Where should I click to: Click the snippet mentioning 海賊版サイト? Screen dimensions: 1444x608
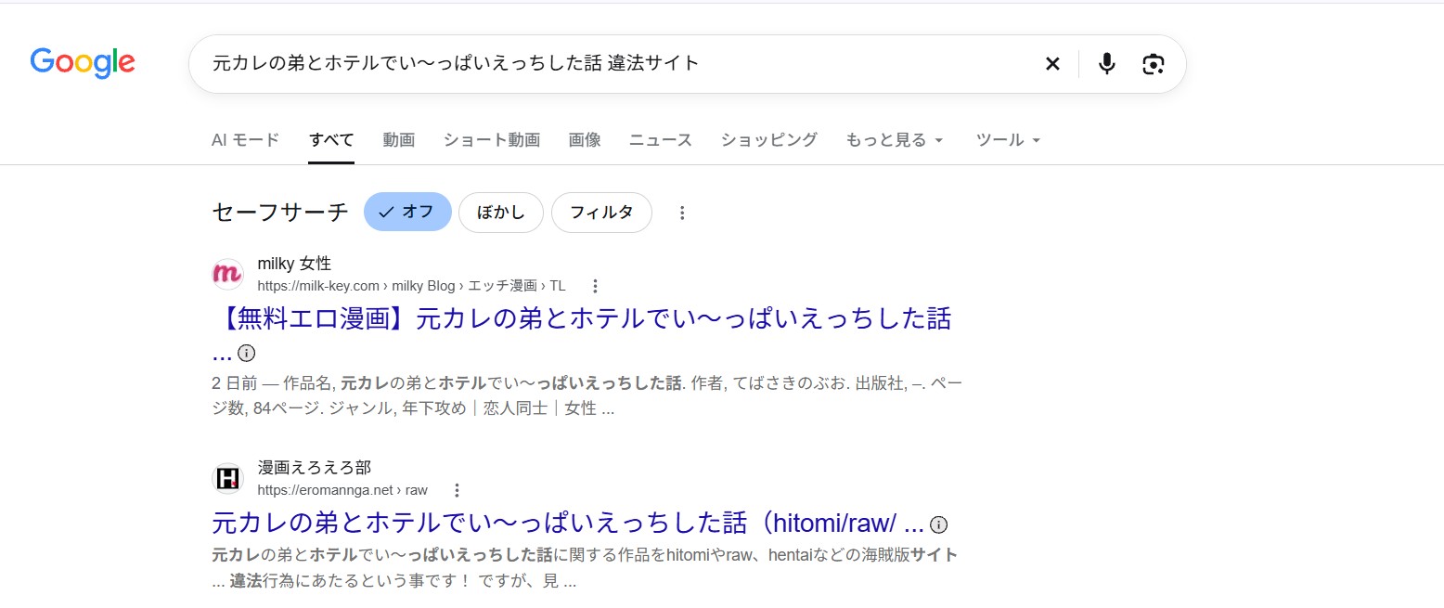585,569
